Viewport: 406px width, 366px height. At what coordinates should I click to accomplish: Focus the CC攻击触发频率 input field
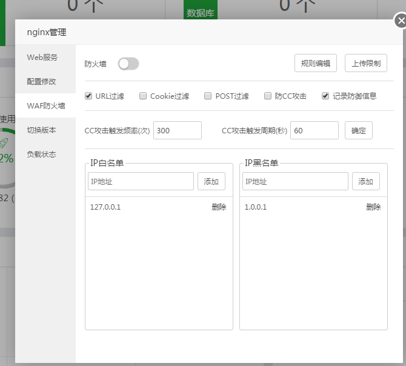178,130
